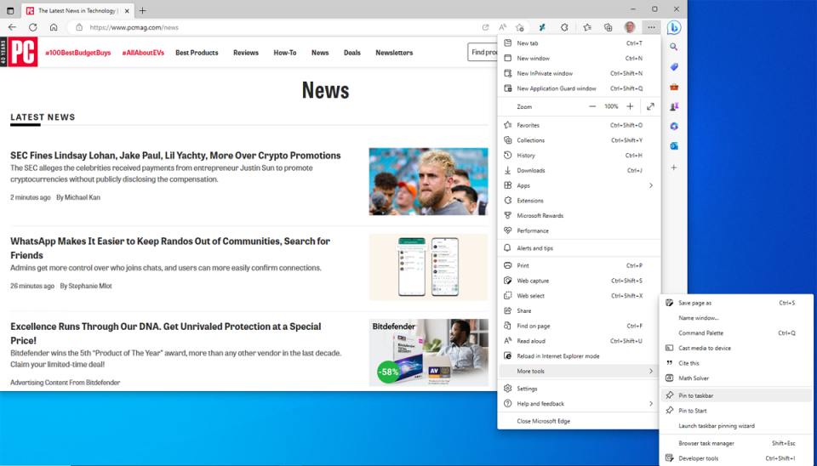The height and width of the screenshot is (466, 817).
Task: Select Cast media to device
Action: [x=736, y=348]
